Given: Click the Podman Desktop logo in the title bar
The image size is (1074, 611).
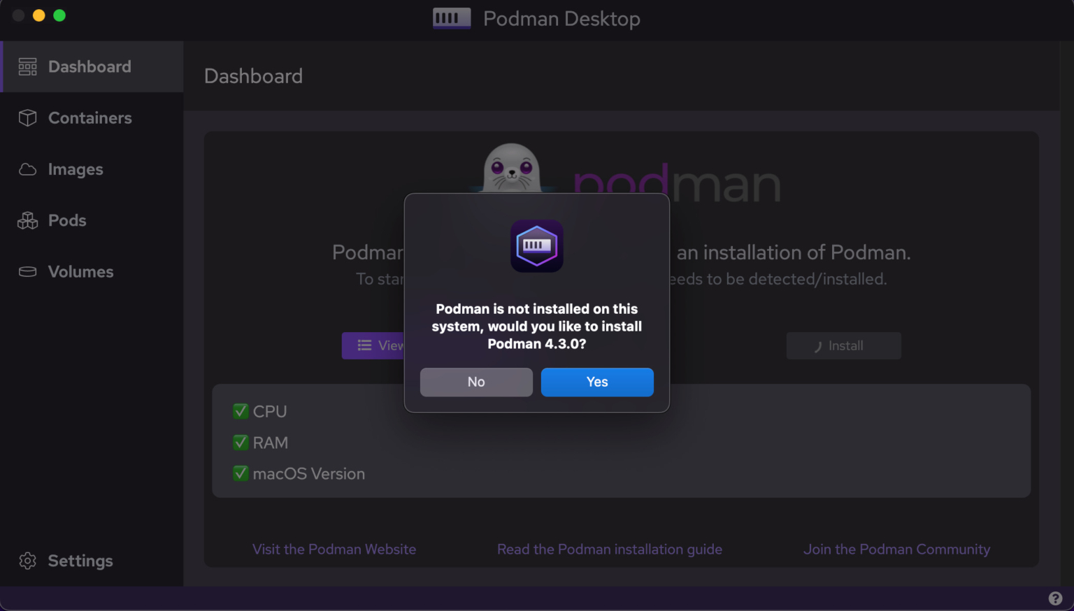Looking at the screenshot, I should coord(451,18).
